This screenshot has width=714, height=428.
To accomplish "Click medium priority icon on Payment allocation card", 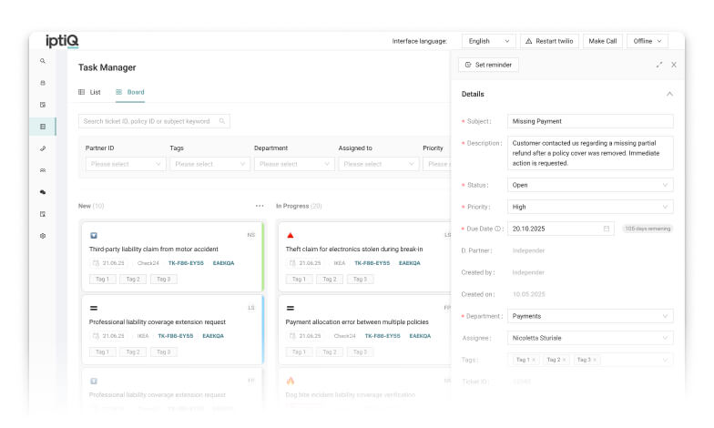I will point(290,308).
